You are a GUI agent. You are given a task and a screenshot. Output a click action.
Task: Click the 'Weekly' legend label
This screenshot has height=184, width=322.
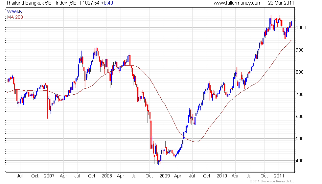click(x=15, y=12)
